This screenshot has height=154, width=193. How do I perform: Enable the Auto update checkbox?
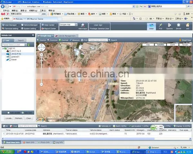8,113
